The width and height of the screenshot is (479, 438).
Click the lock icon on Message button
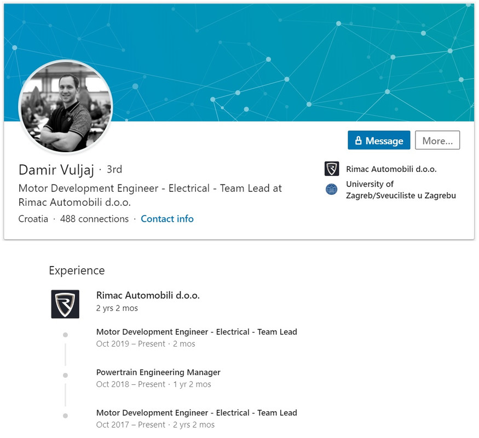click(359, 140)
